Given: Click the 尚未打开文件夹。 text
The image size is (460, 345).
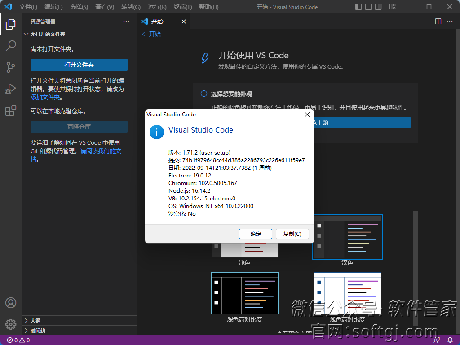Looking at the screenshot, I should click(x=52, y=49).
